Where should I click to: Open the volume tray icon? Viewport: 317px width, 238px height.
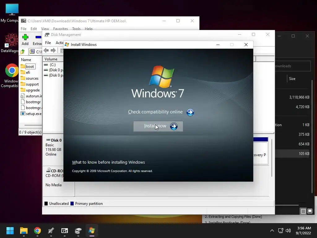pos(288,231)
